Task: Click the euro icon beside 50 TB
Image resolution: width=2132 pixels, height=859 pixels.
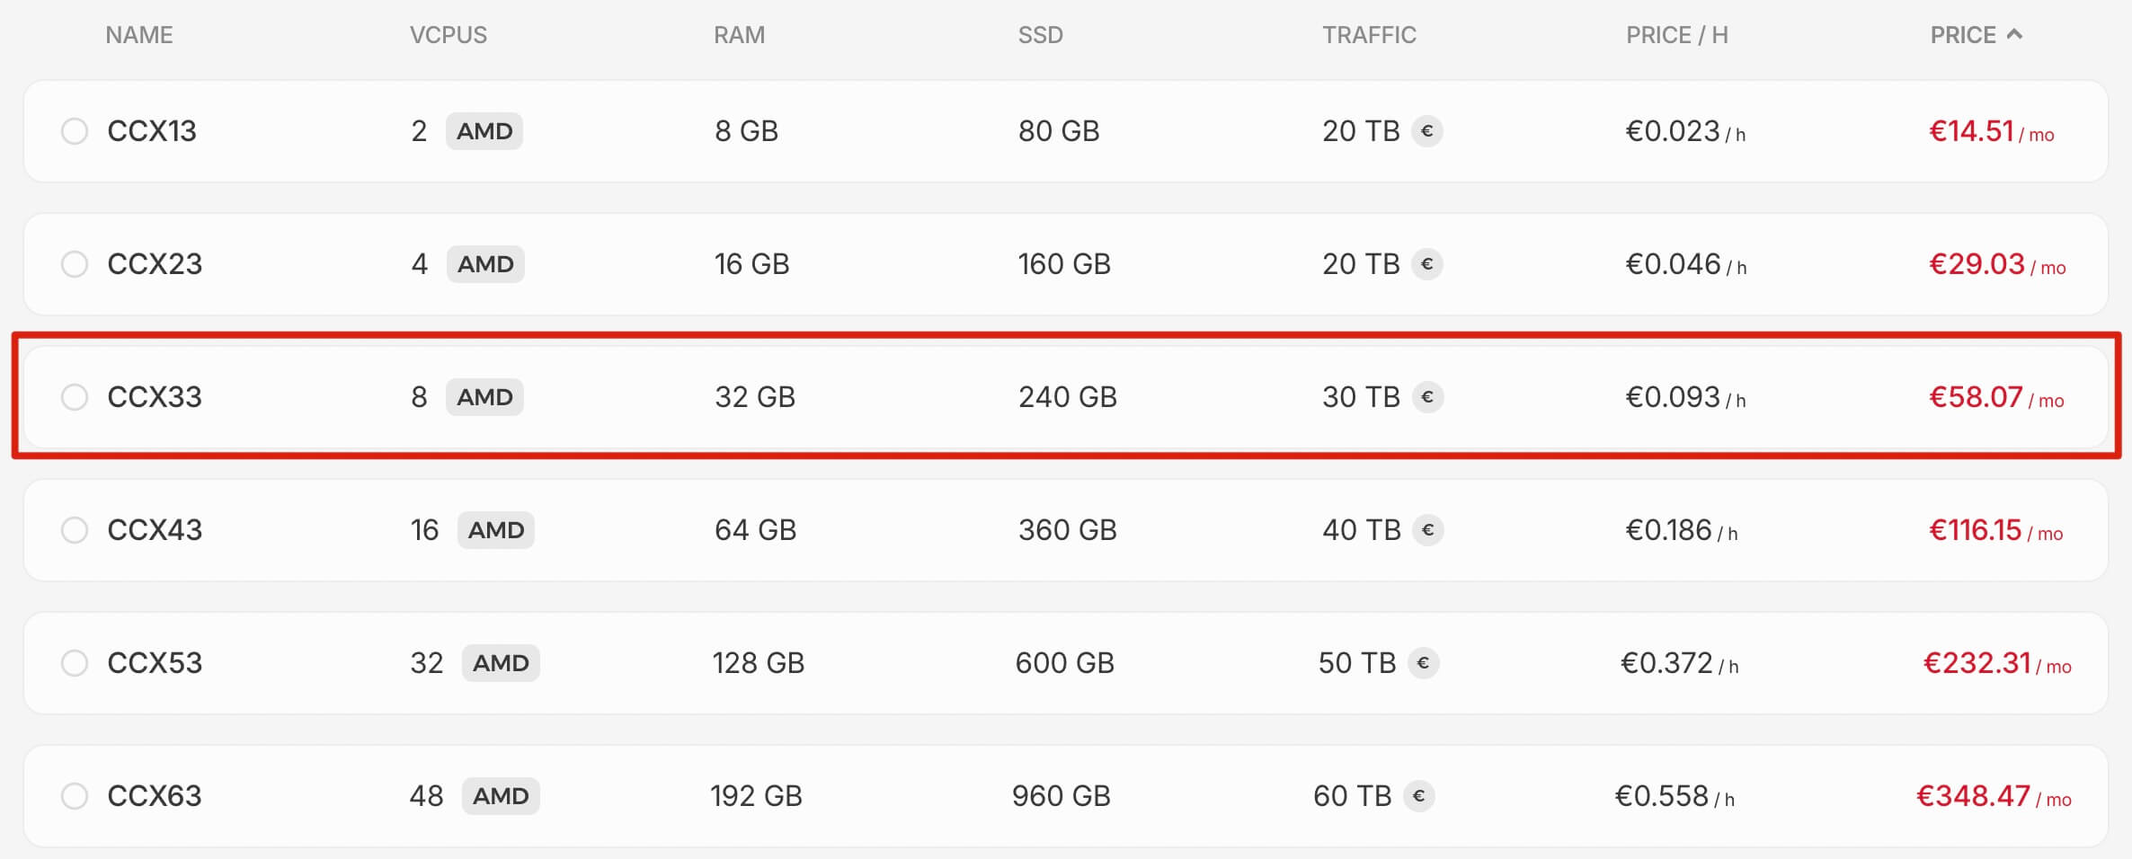Action: (1423, 663)
